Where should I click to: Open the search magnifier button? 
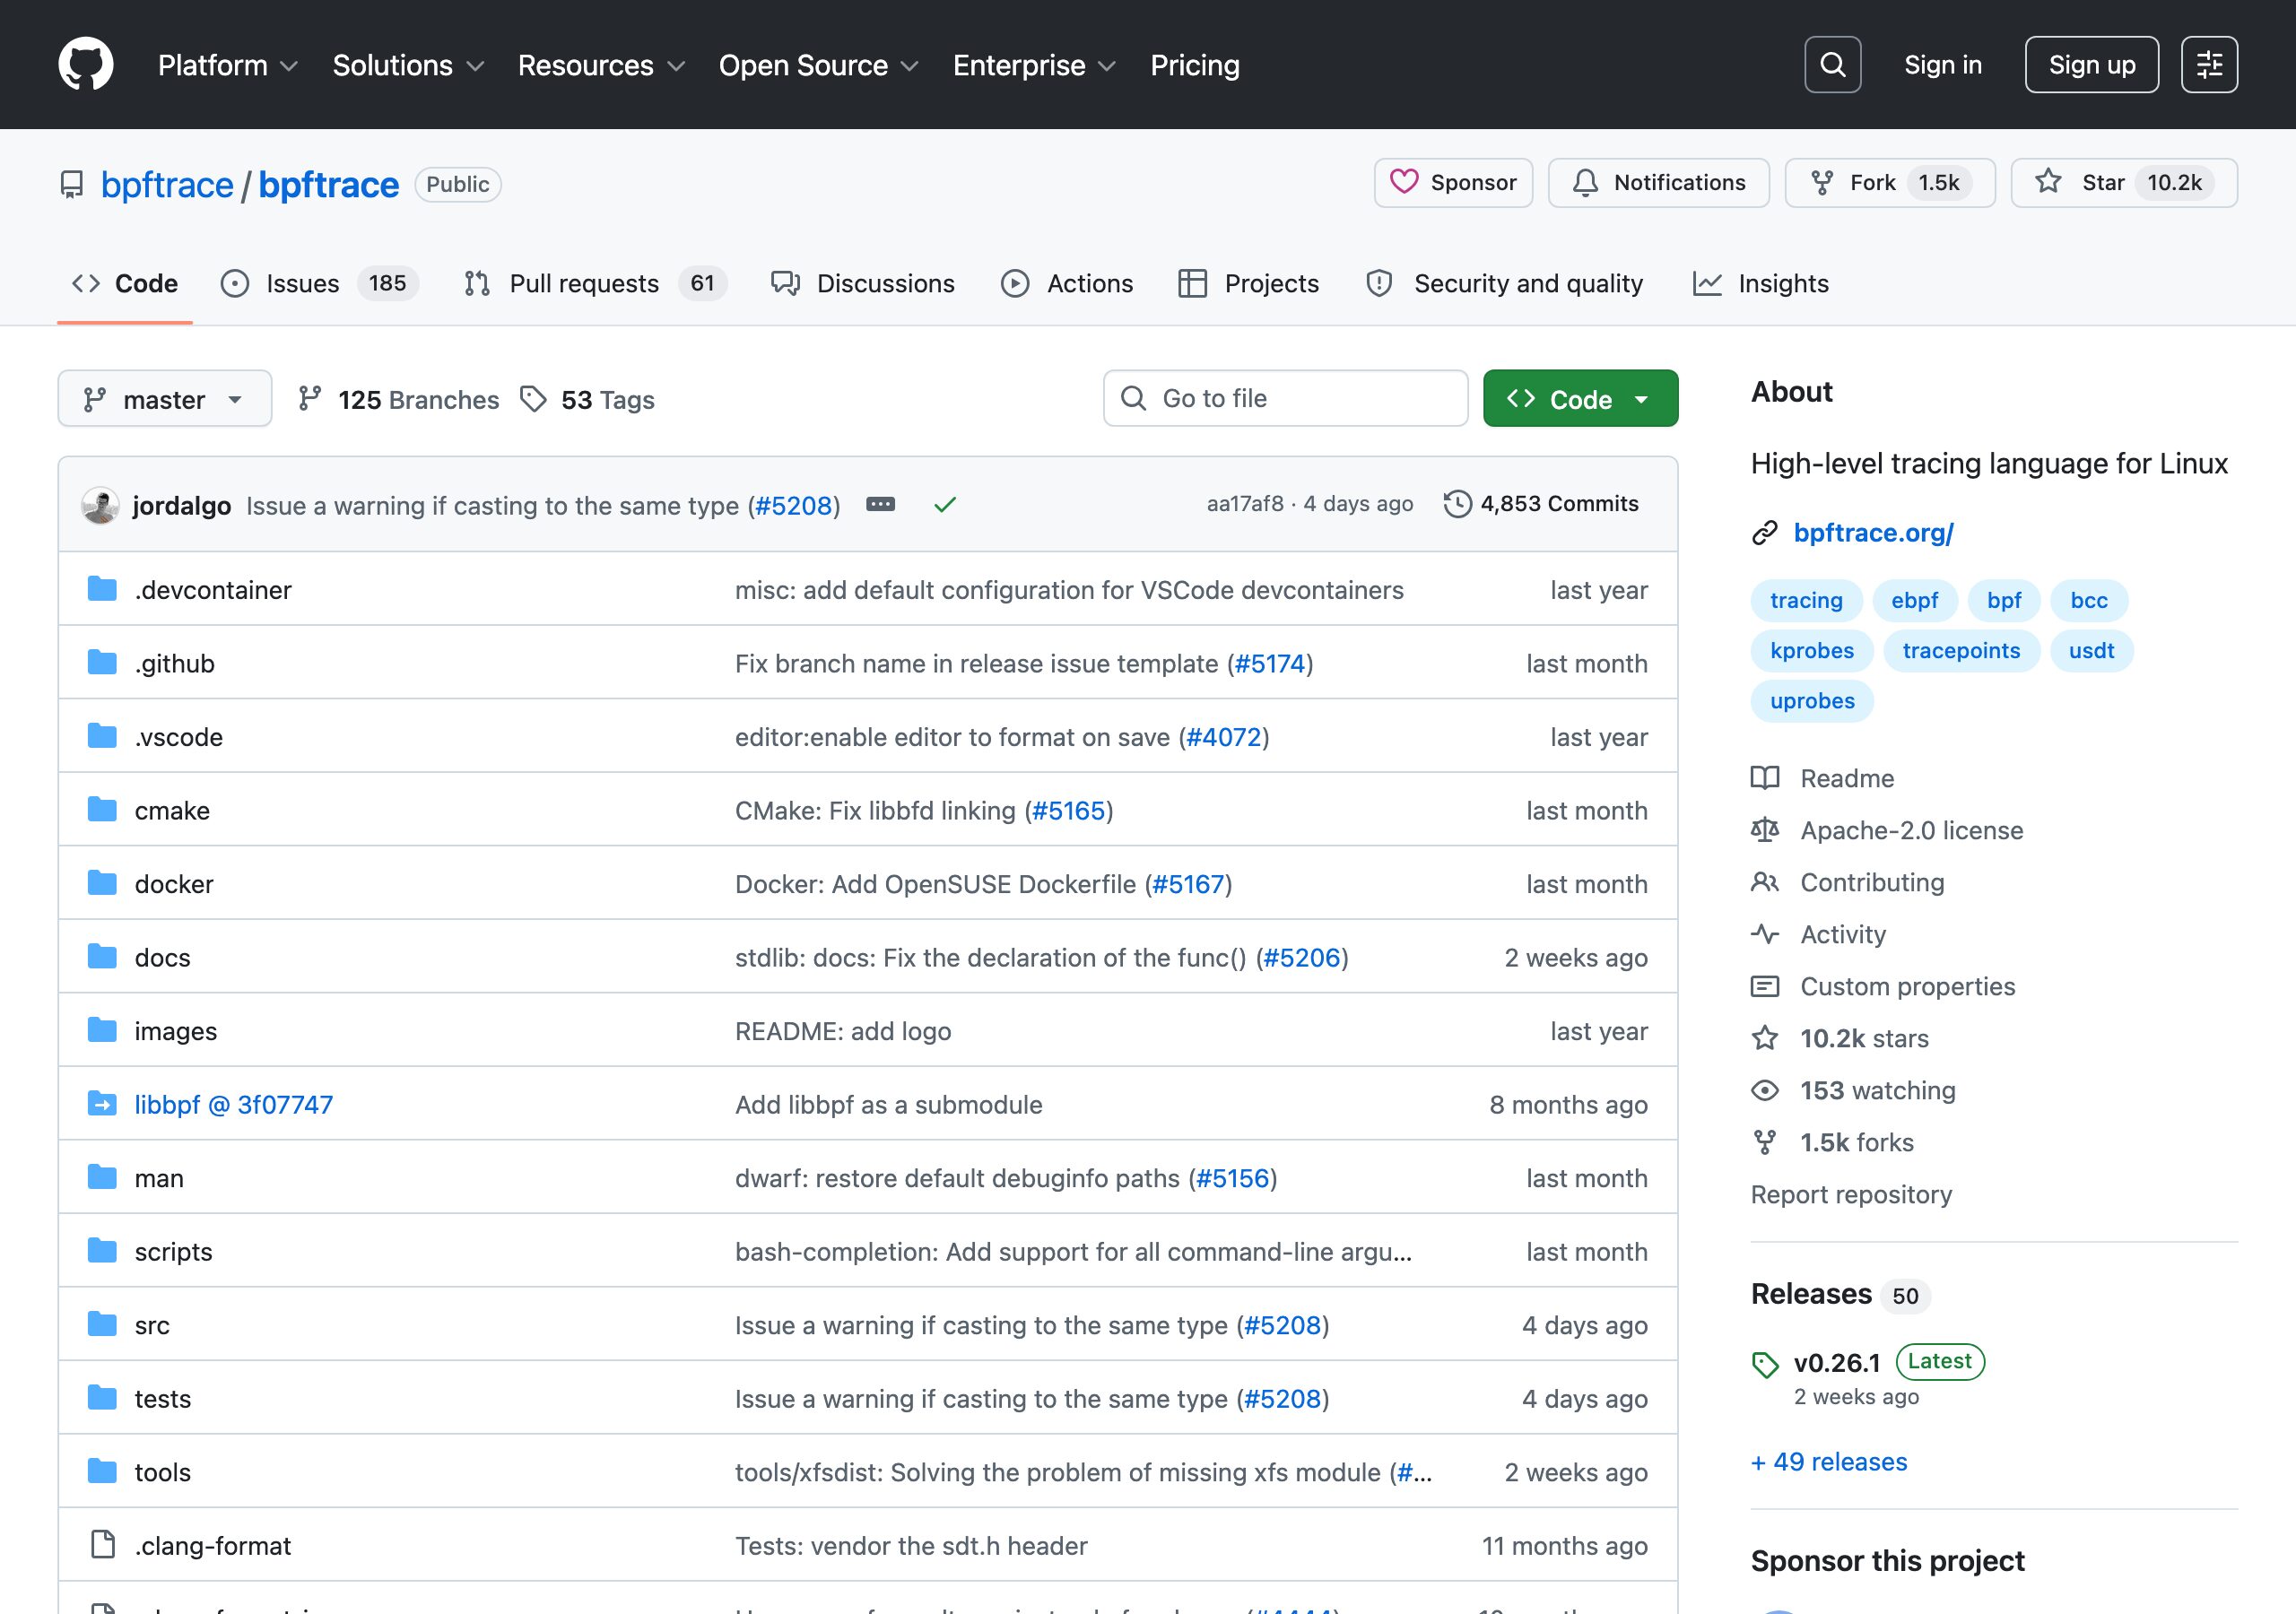[x=1832, y=65]
